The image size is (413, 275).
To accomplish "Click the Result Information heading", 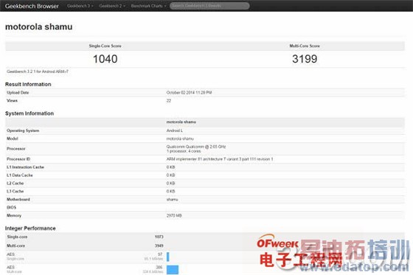I will [28, 84].
